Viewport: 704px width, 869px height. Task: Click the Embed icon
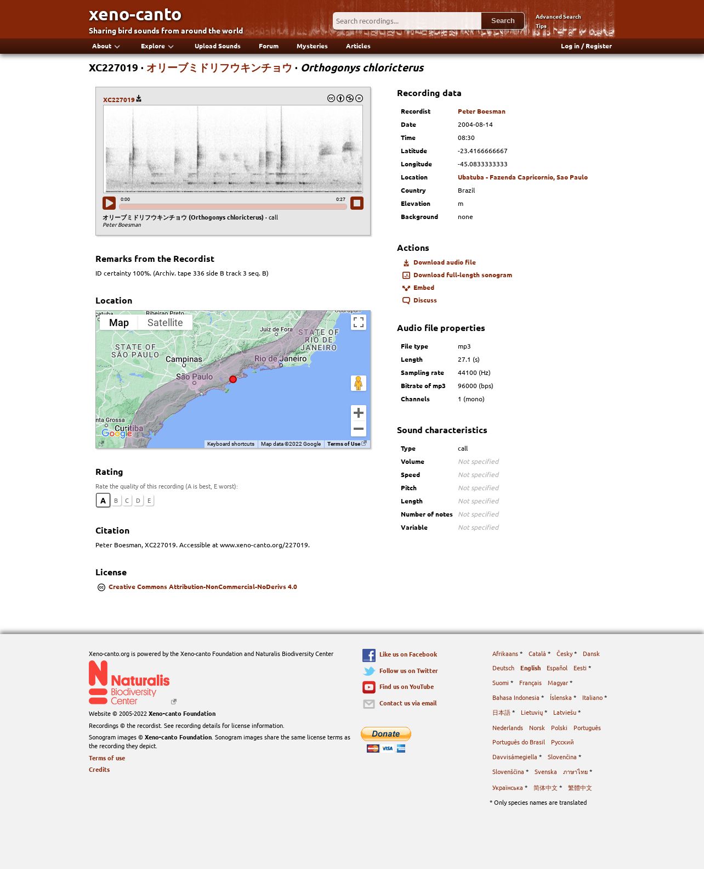click(x=406, y=288)
